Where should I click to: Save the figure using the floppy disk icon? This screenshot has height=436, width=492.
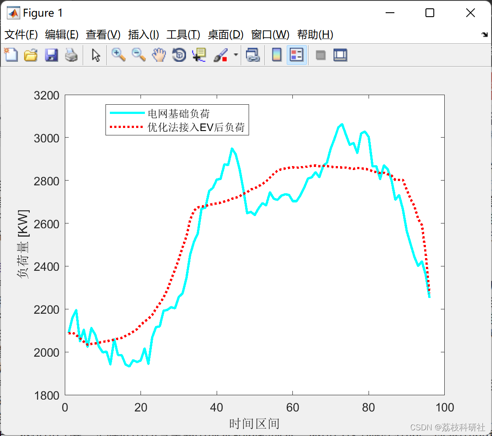click(x=51, y=55)
